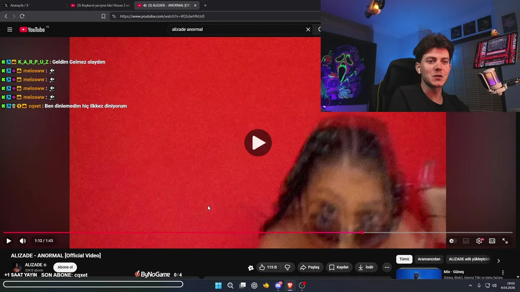The height and width of the screenshot is (292, 520).
Task: Expand more filter chips with right chevron
Action: point(498,261)
